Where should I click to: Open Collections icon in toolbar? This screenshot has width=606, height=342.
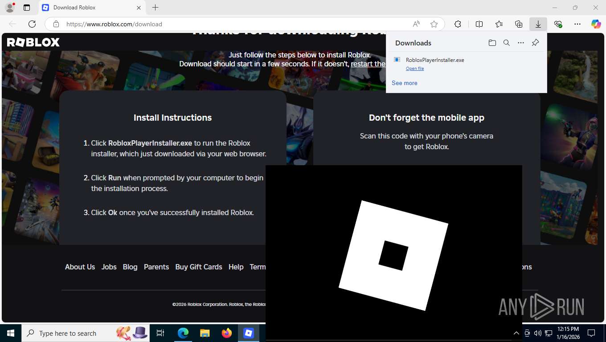pos(519,24)
